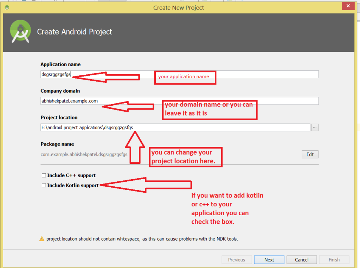Click the Cancel button

click(301, 260)
